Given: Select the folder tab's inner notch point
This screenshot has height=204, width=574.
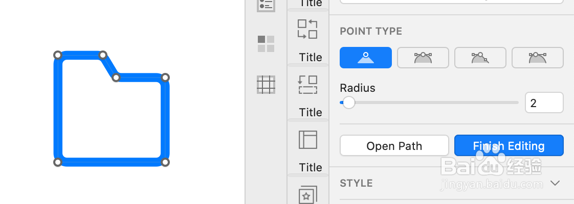Looking at the screenshot, I should 116,78.
